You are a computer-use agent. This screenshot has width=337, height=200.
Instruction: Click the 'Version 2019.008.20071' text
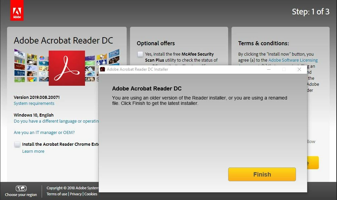(37, 97)
